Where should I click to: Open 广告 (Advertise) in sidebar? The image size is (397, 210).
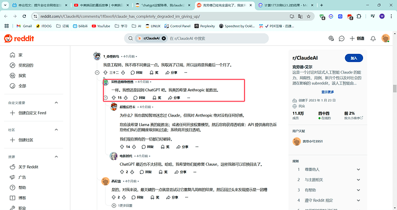(x=18, y=177)
